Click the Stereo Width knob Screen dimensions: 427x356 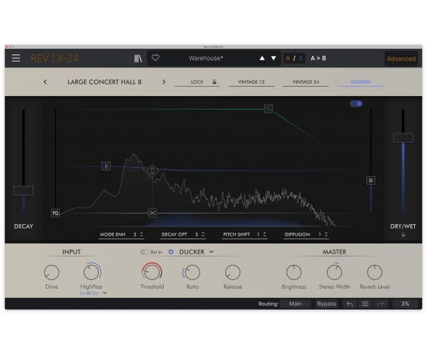[x=334, y=272]
